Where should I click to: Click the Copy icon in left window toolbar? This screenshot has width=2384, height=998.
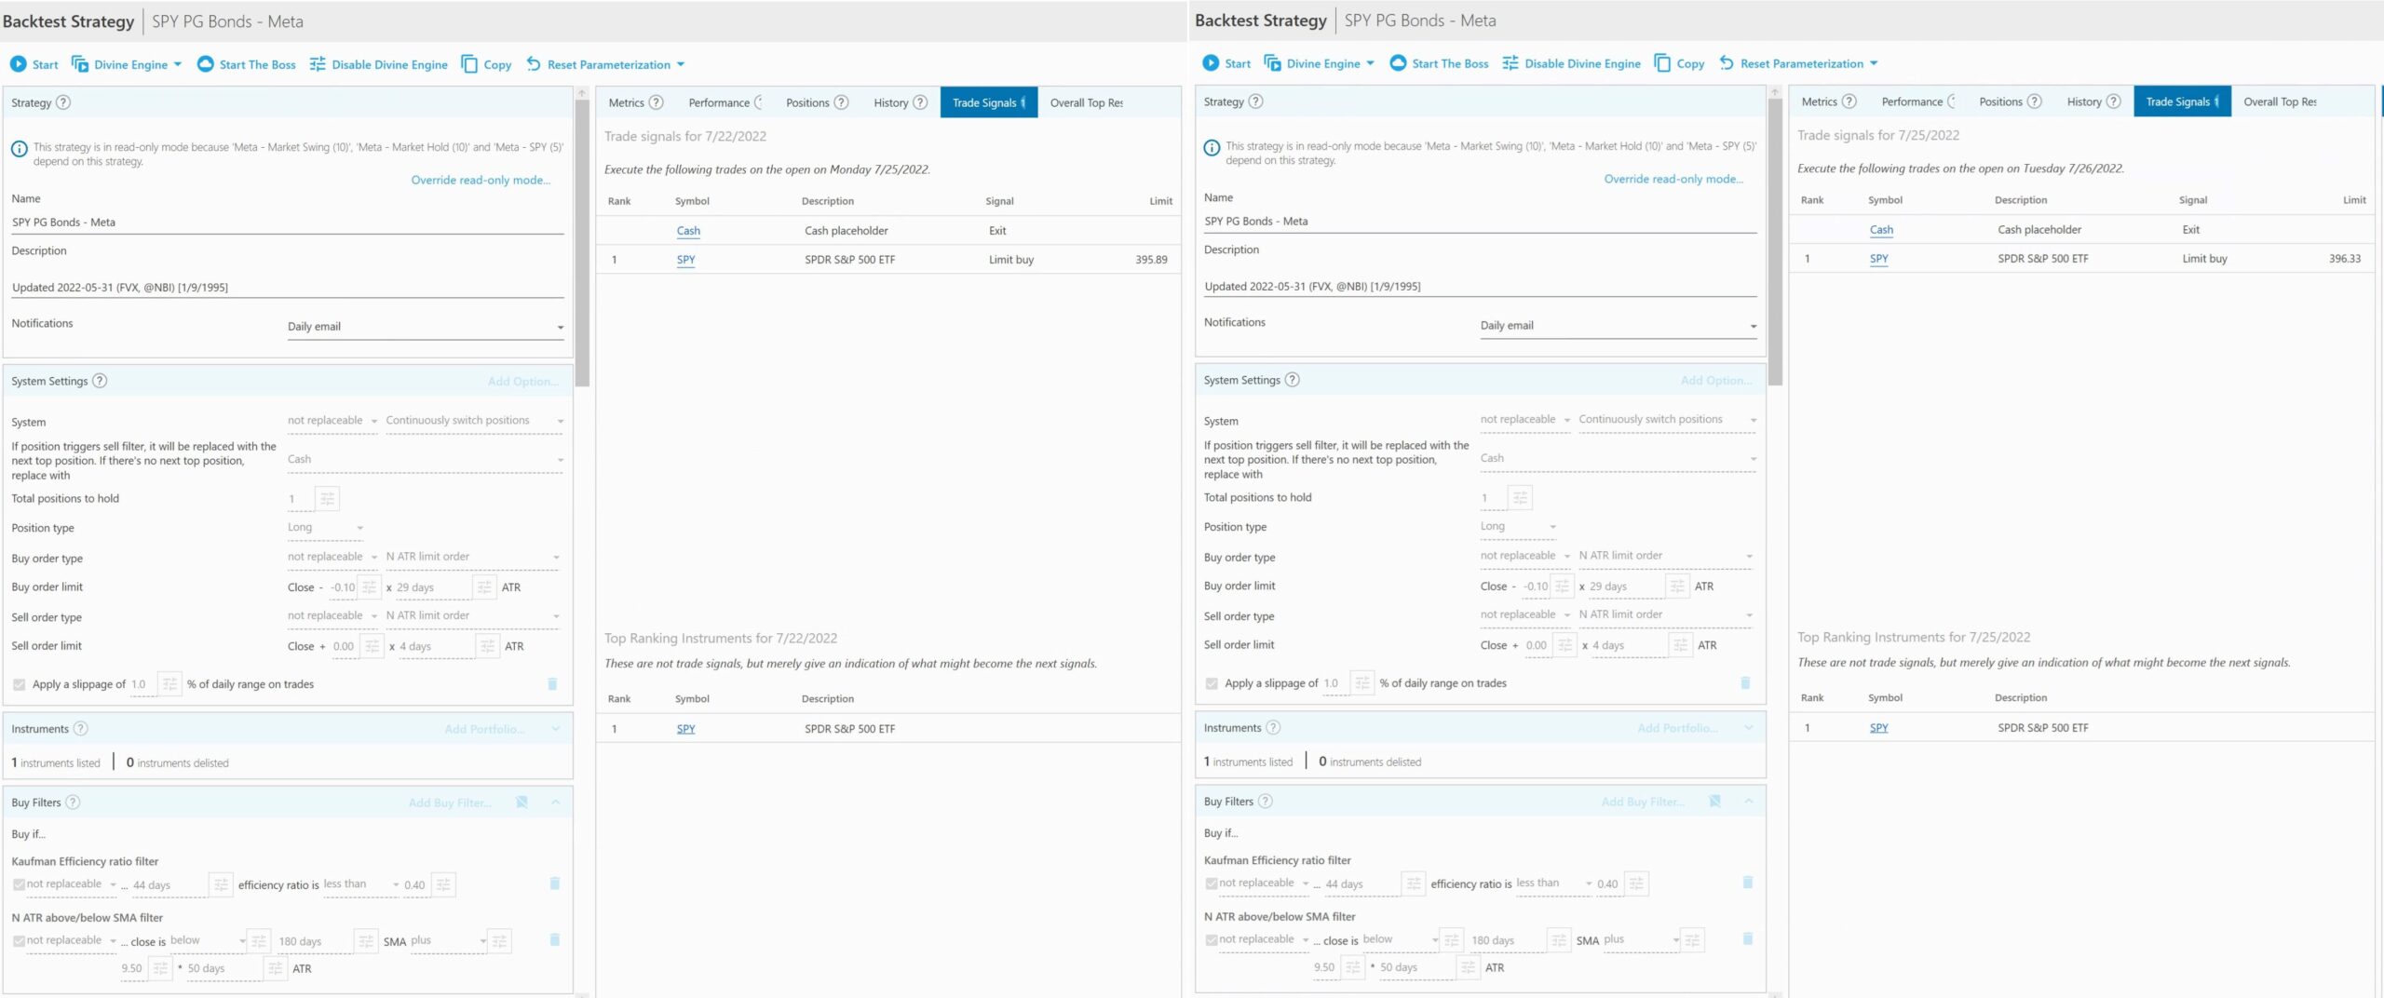point(470,64)
